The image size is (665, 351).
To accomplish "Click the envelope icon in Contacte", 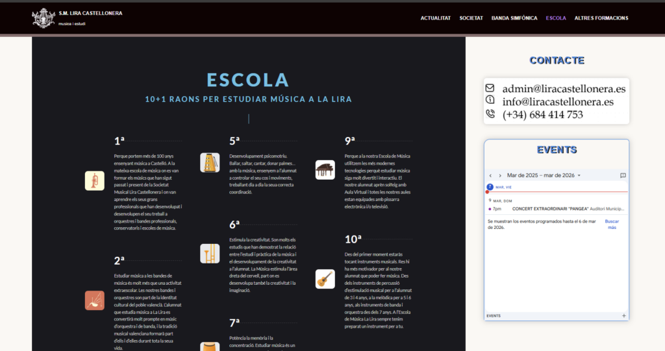I will tap(490, 88).
